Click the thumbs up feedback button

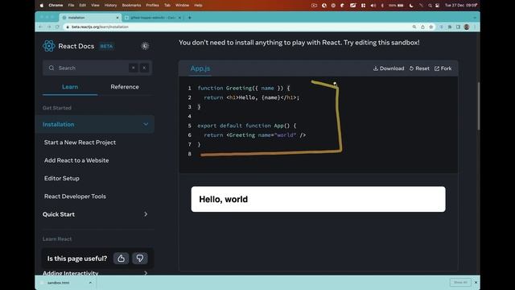coord(121,259)
